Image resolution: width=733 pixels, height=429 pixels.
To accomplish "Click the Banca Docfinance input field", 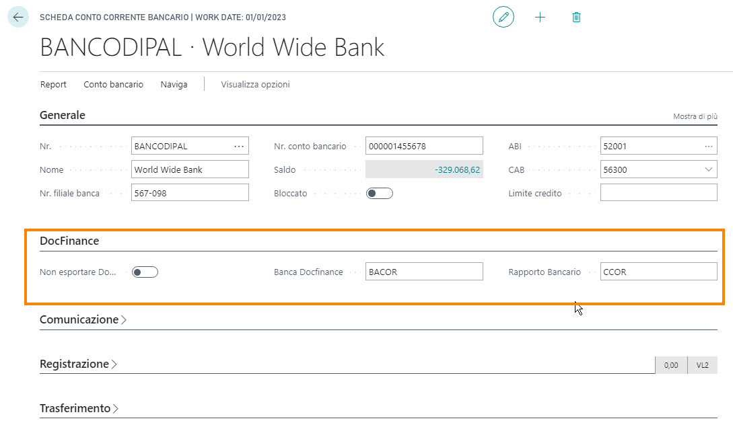I will pyautogui.click(x=424, y=272).
